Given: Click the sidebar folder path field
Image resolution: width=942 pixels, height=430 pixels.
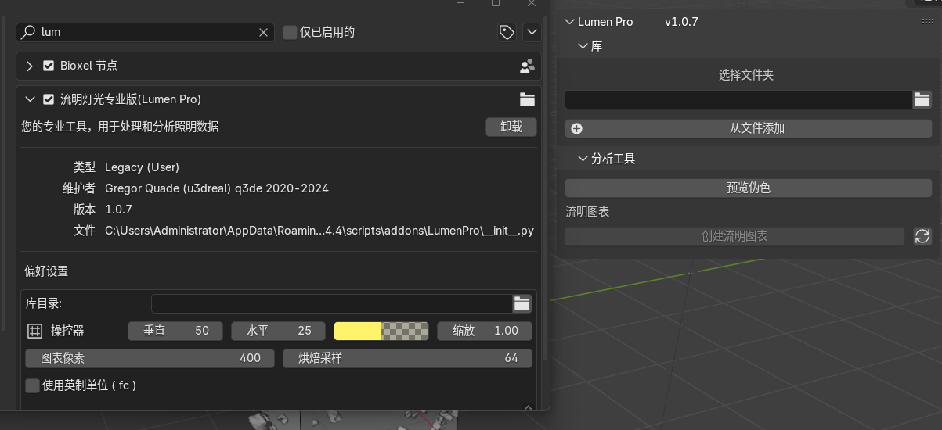Looking at the screenshot, I should point(738,99).
